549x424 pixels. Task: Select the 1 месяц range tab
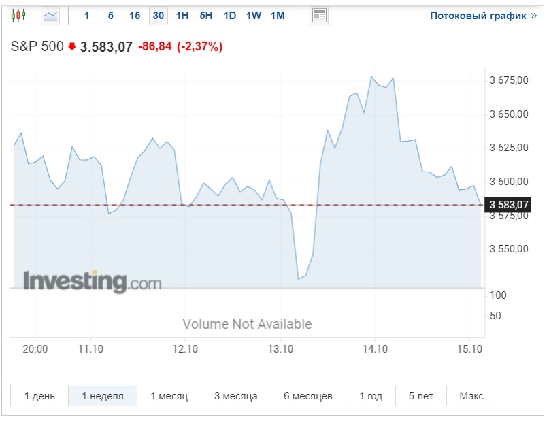pos(169,396)
